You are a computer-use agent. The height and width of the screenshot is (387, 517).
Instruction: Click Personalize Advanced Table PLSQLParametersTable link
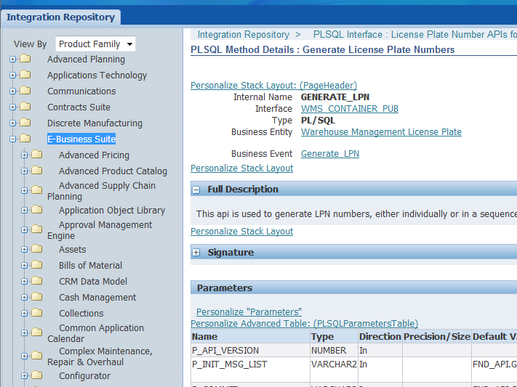coord(305,323)
